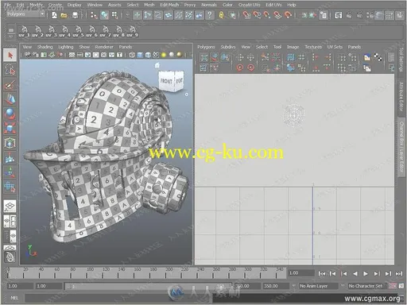Open the Edit UVs menu
This screenshot has height=305, width=407.
(273, 5)
